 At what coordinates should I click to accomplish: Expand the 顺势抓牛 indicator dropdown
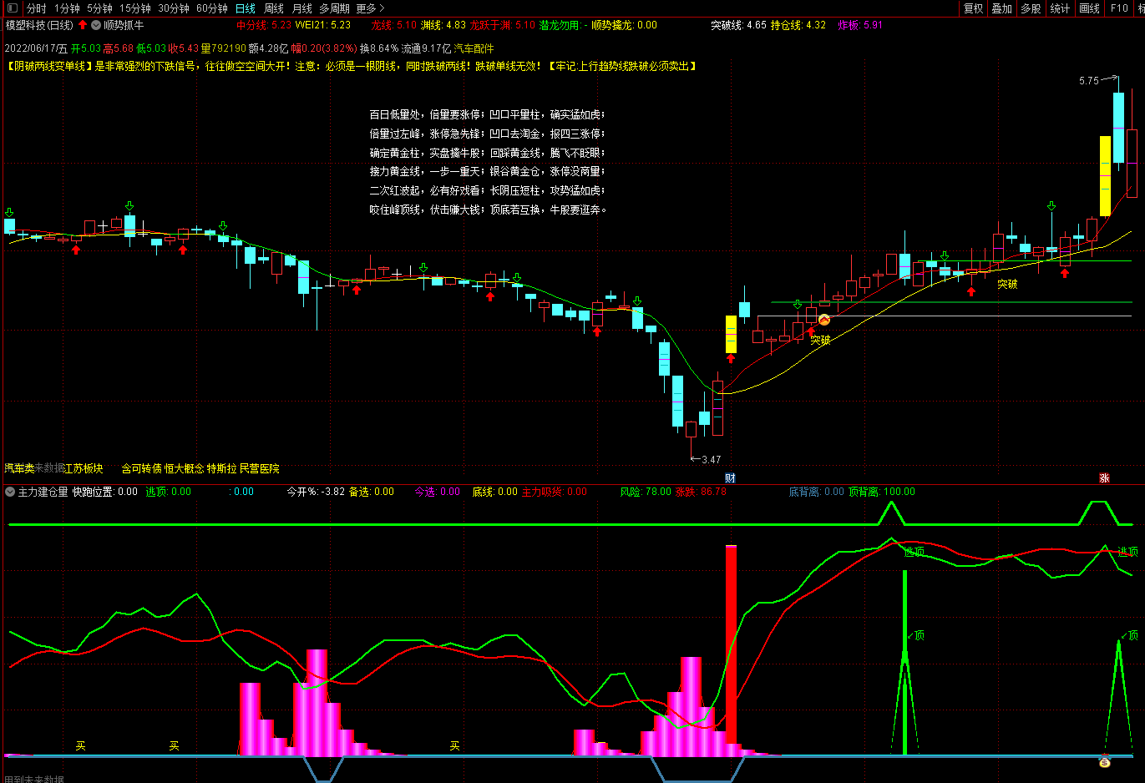coord(96,25)
